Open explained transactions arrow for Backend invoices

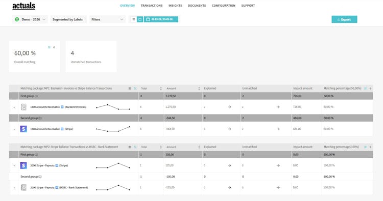[229, 107]
